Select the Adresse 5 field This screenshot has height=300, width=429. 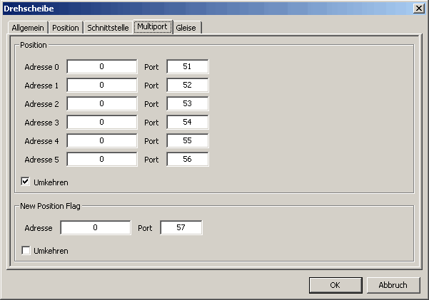101,159
